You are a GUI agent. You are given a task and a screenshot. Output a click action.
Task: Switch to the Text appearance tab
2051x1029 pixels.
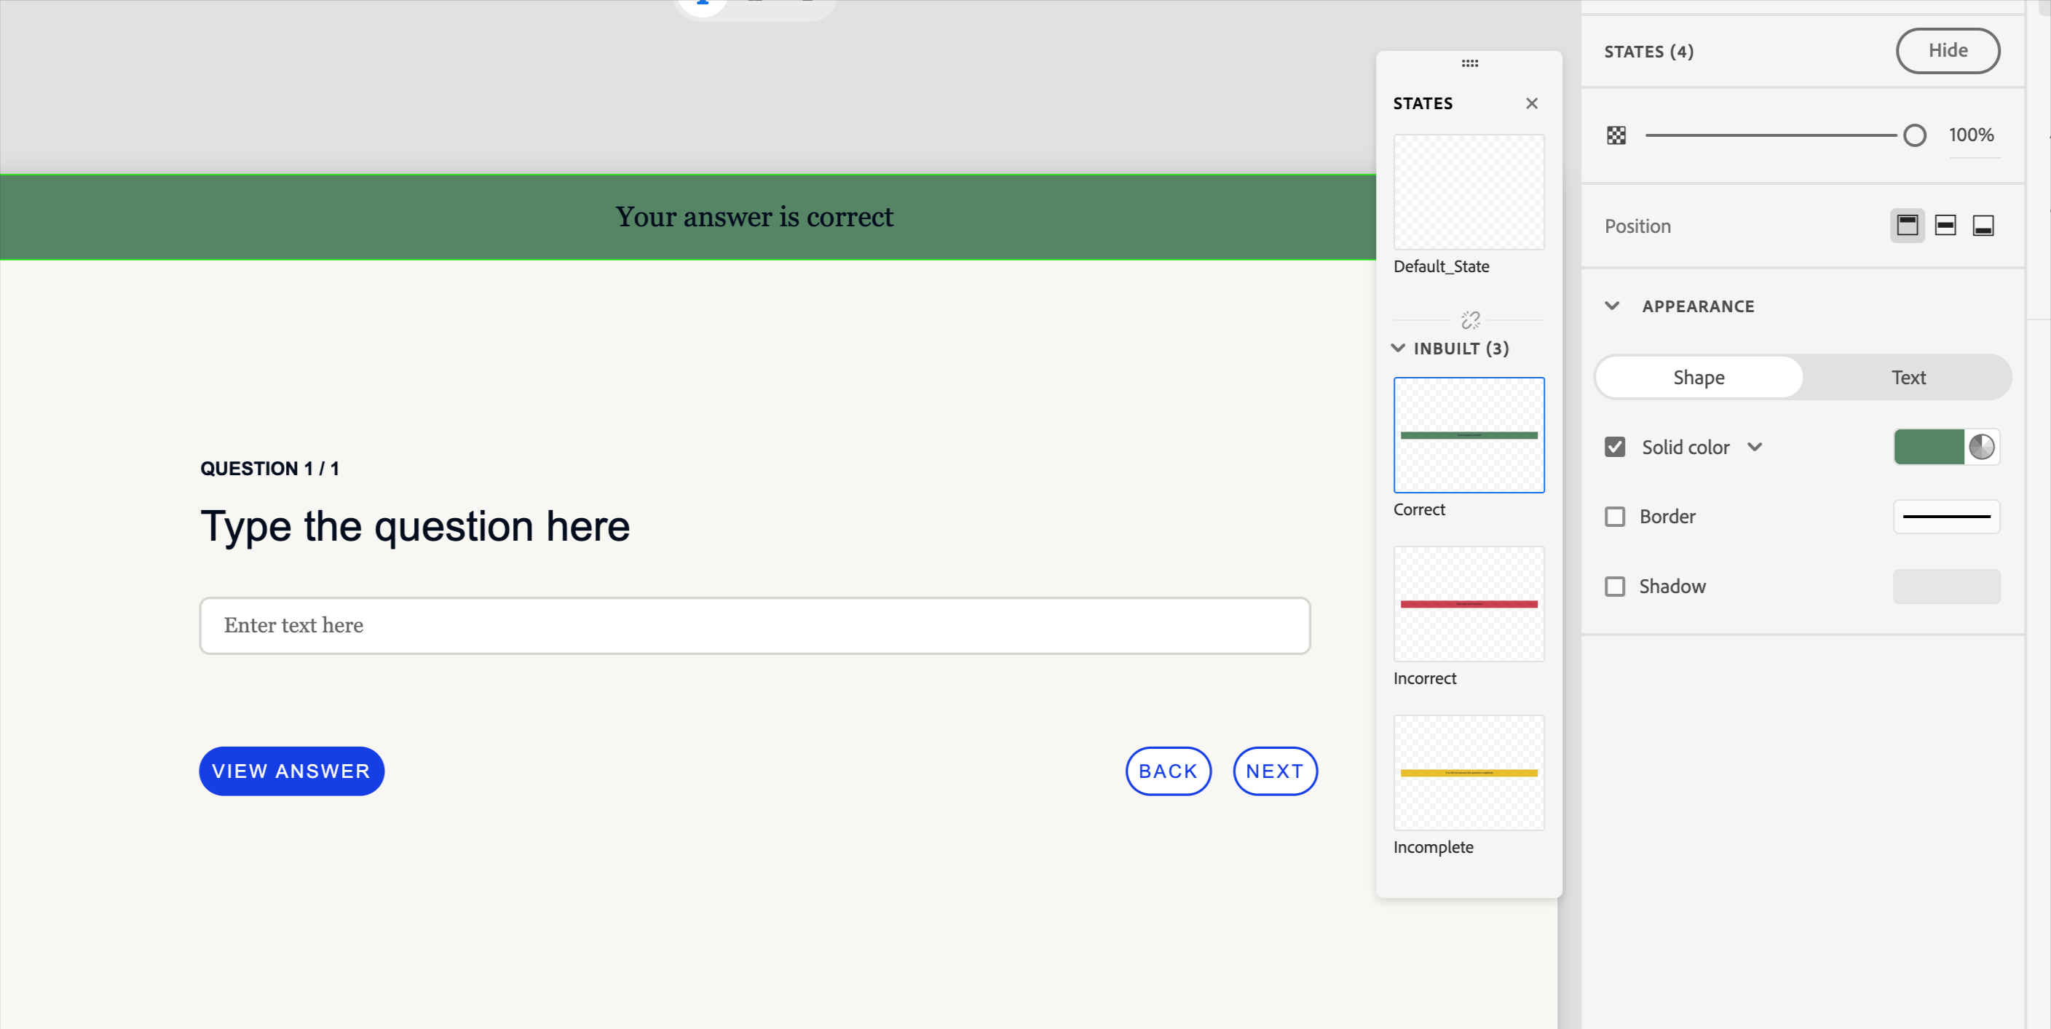pyautogui.click(x=1908, y=378)
